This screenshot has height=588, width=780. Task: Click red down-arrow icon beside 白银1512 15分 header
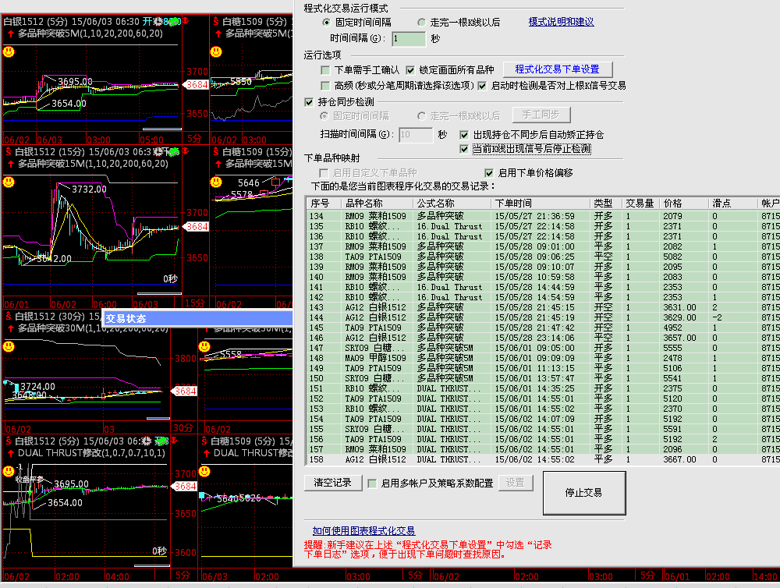[186, 151]
